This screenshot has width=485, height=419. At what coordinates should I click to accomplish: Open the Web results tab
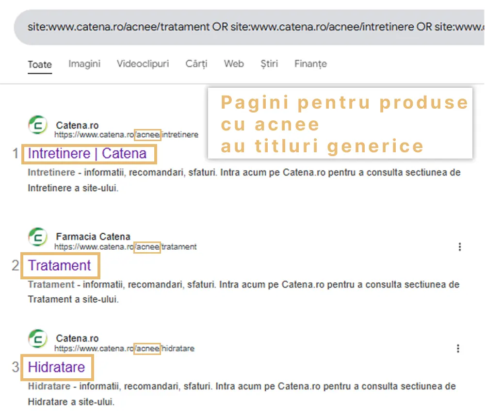(233, 64)
